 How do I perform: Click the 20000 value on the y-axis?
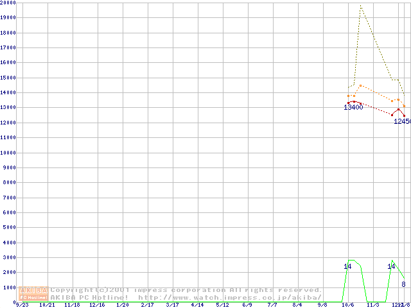click(8, 3)
